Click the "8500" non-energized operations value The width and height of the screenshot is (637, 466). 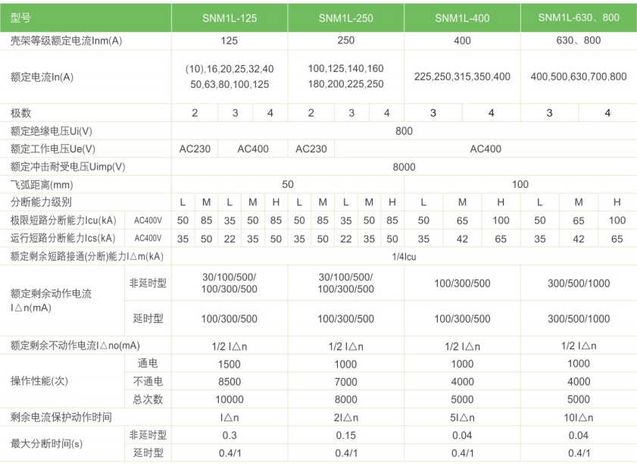(x=230, y=381)
